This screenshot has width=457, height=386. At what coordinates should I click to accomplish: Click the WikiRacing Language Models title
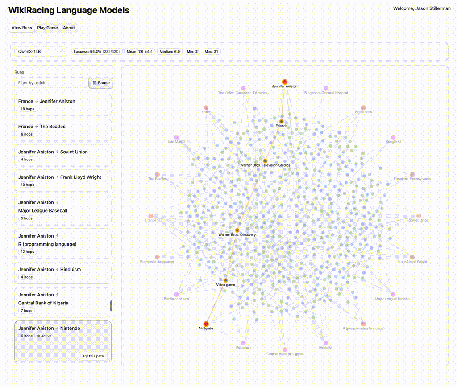click(x=69, y=10)
